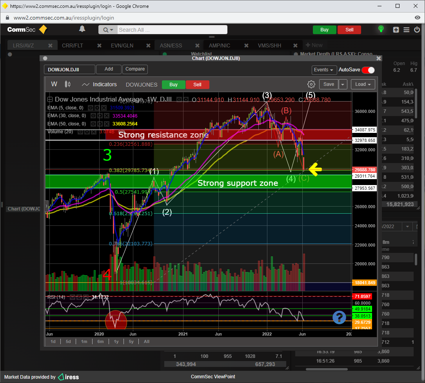Open the Save options dropdown arrow
The height and width of the screenshot is (383, 425).
(343, 84)
